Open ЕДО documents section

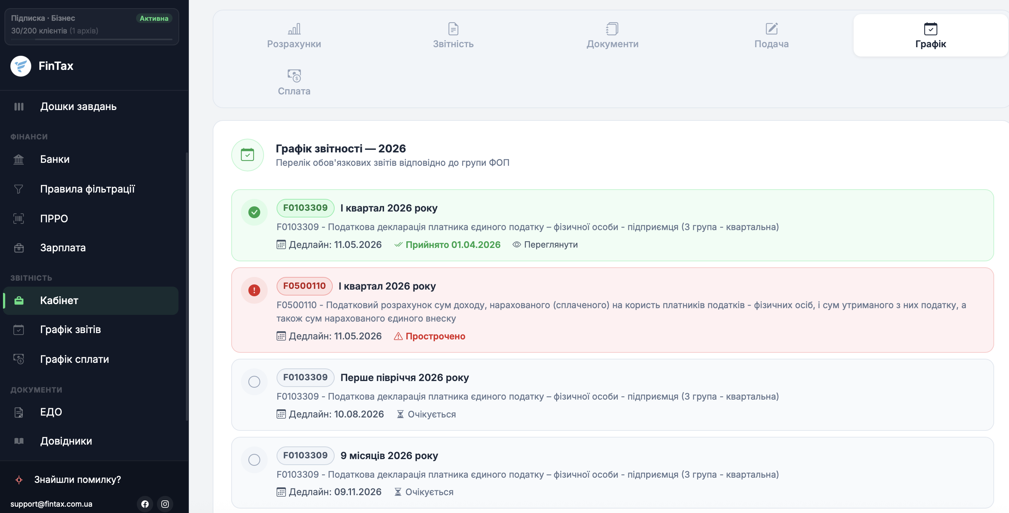click(91, 412)
